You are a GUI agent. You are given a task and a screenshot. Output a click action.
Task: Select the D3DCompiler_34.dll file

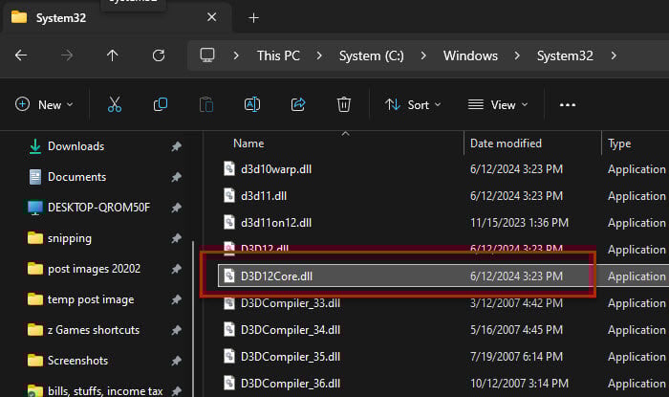291,329
